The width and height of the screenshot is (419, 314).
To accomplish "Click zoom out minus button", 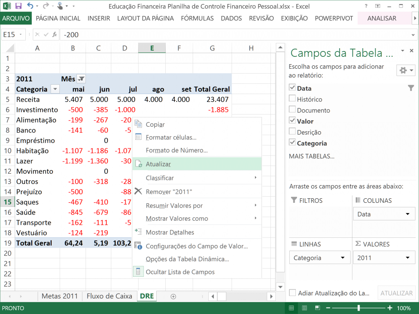I will click(x=328, y=308).
